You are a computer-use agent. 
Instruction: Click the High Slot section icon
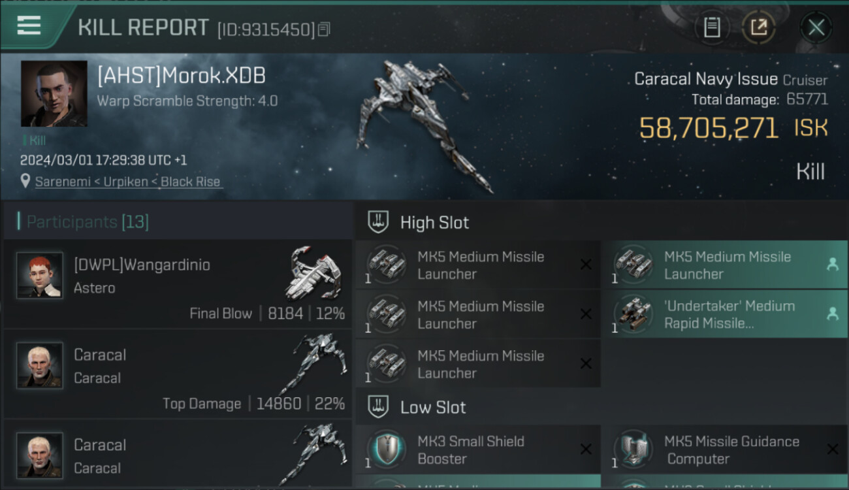(x=378, y=222)
